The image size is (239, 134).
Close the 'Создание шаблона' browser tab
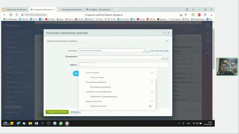[x=55, y=9]
